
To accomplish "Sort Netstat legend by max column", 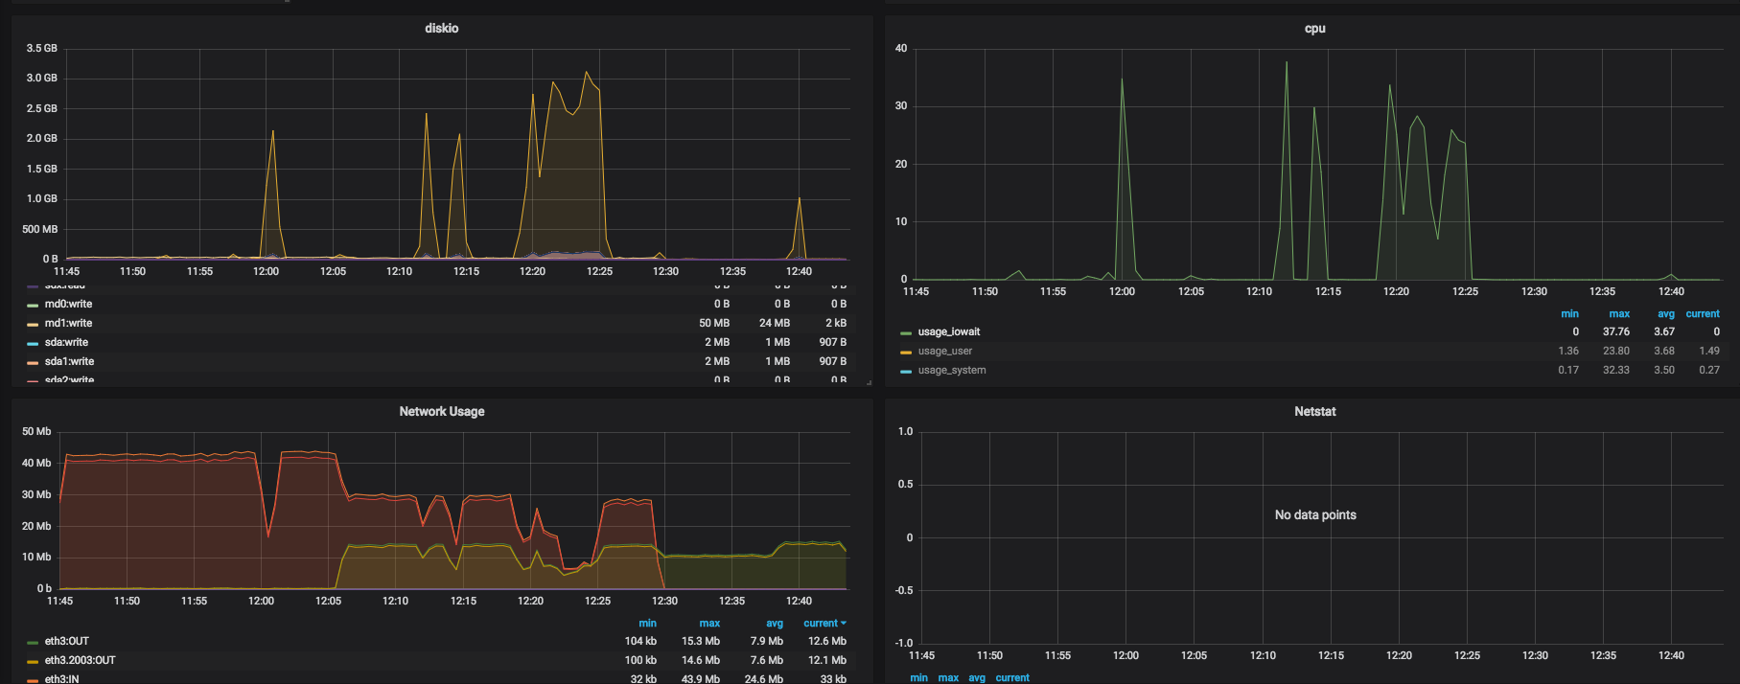I will click(948, 678).
